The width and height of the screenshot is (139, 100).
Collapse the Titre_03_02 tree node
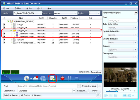11,30
